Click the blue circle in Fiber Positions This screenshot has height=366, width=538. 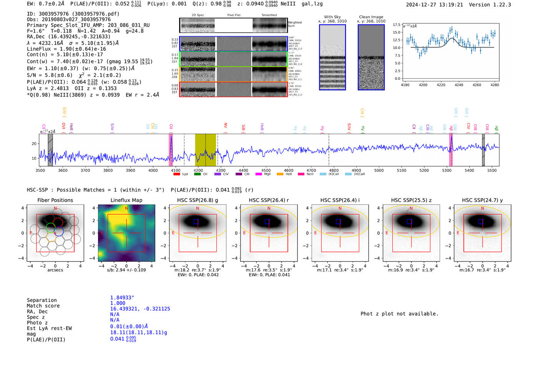(59, 231)
